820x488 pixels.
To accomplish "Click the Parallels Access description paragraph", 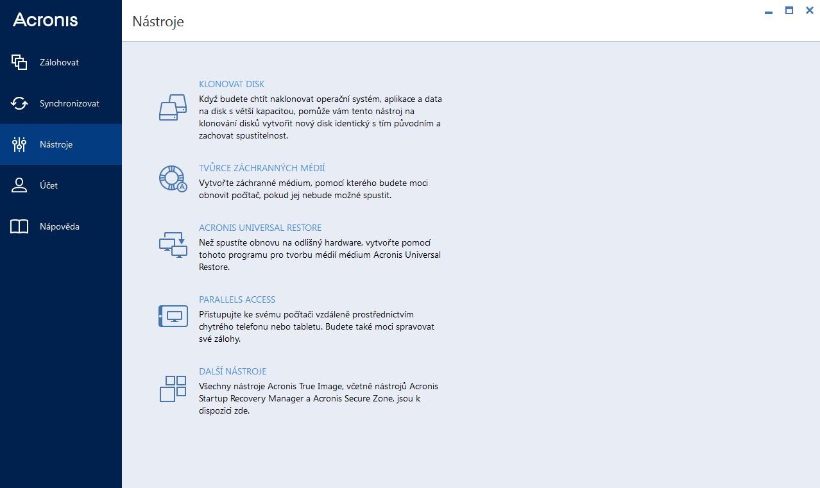I will (x=316, y=326).
